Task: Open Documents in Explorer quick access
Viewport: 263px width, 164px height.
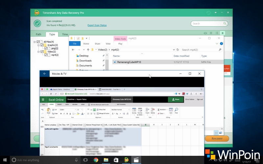Action: [x=85, y=66]
